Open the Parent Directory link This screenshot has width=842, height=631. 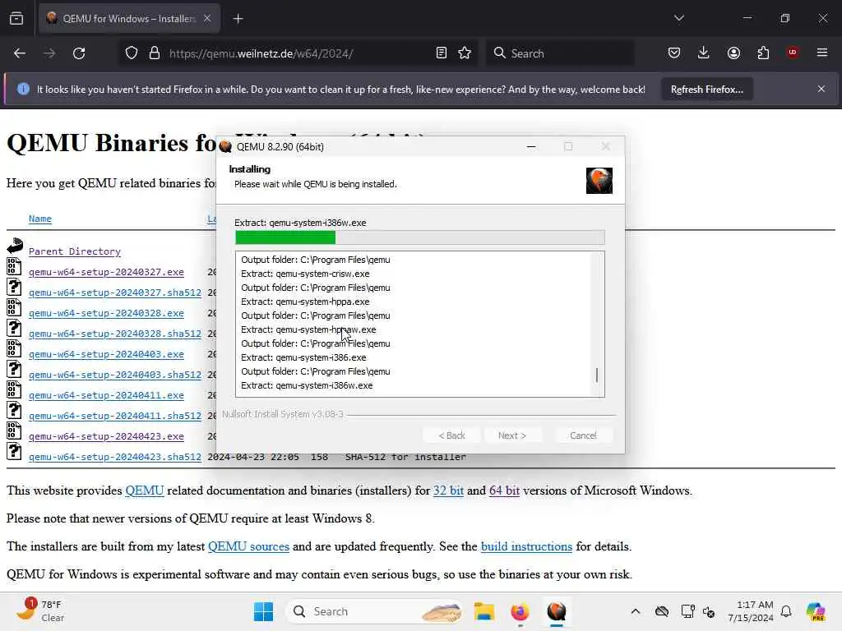(75, 251)
